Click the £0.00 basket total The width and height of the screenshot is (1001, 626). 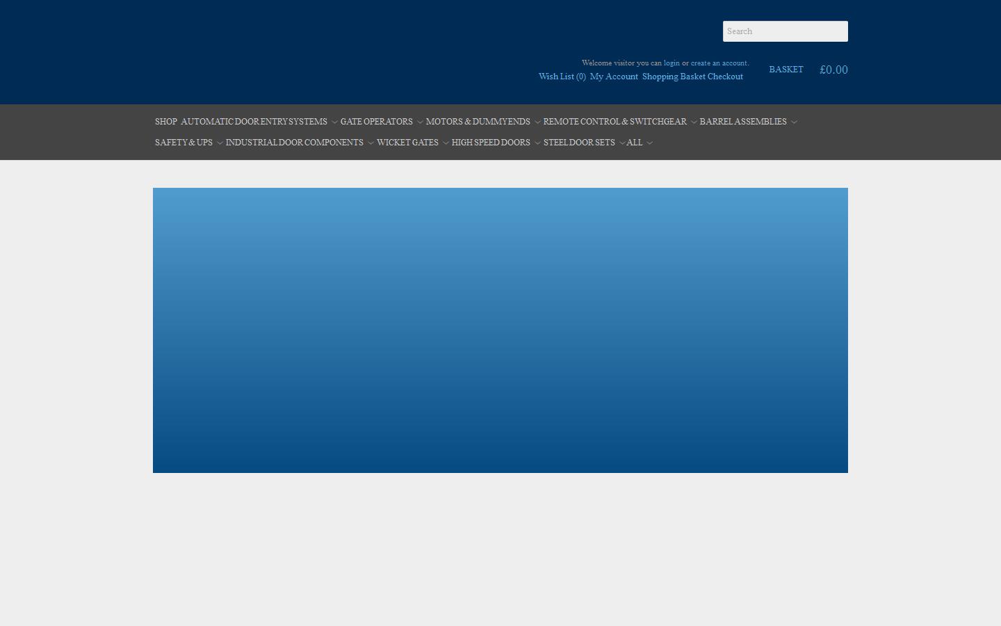pyautogui.click(x=833, y=70)
